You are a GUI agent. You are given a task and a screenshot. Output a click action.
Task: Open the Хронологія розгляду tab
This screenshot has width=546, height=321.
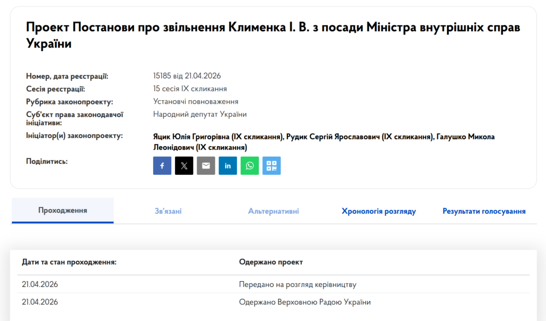click(x=379, y=211)
